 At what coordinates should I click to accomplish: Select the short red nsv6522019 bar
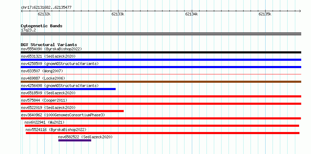(72, 111)
